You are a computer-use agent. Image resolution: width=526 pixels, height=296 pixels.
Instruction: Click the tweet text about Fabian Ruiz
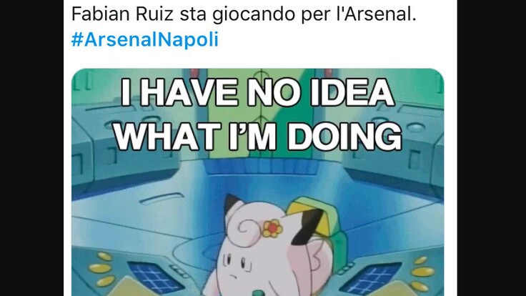pos(244,15)
